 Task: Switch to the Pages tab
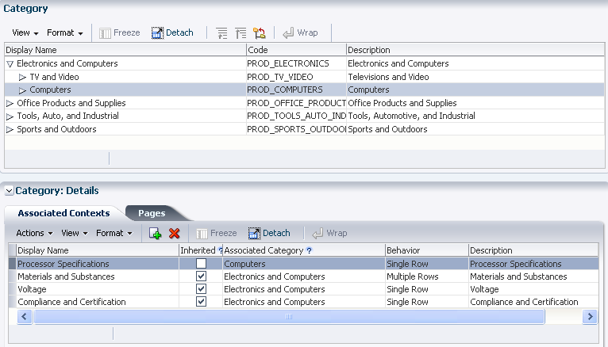[152, 213]
